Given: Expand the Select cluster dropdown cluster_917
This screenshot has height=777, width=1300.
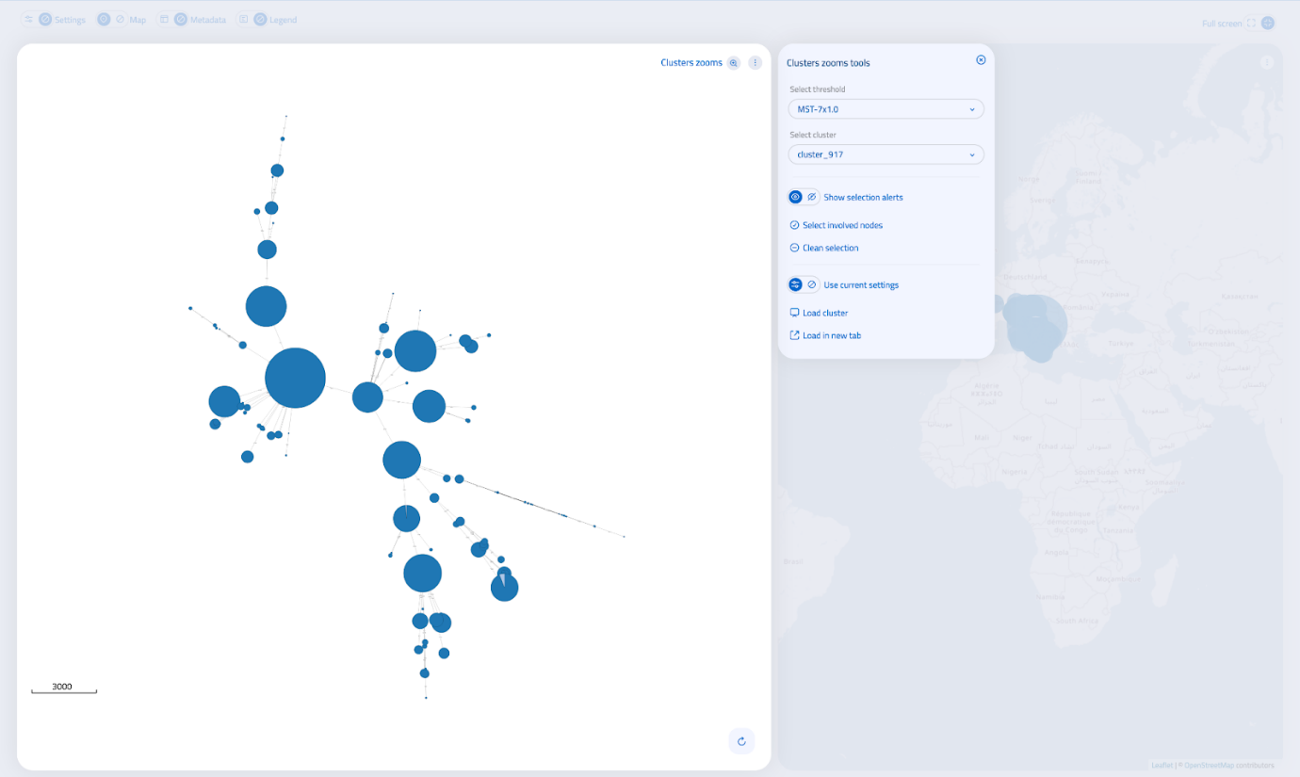Looking at the screenshot, I should click(x=886, y=154).
